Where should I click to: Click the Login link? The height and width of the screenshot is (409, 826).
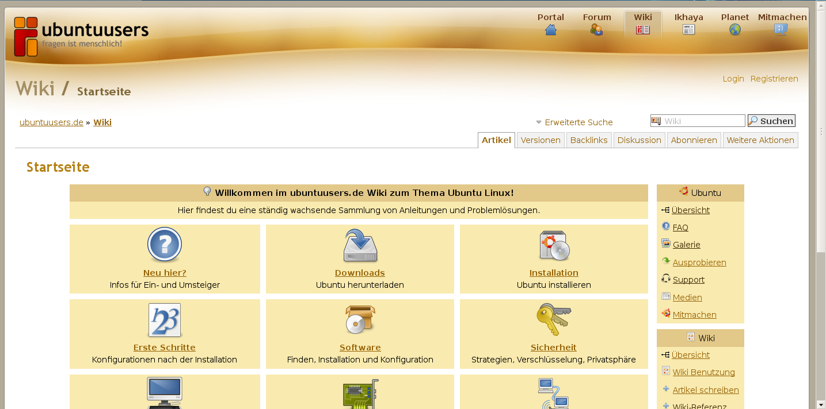point(733,79)
